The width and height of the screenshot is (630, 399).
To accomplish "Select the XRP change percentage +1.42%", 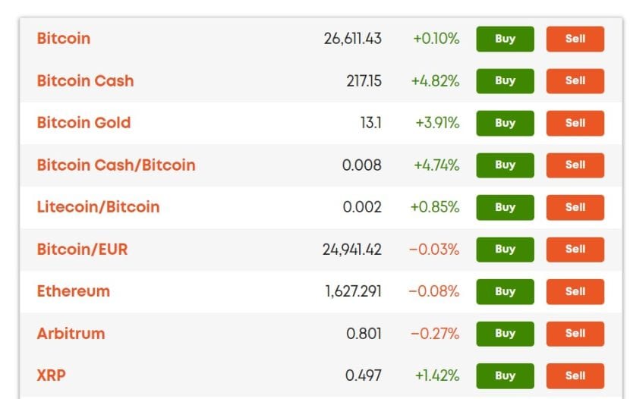I will pos(437,376).
